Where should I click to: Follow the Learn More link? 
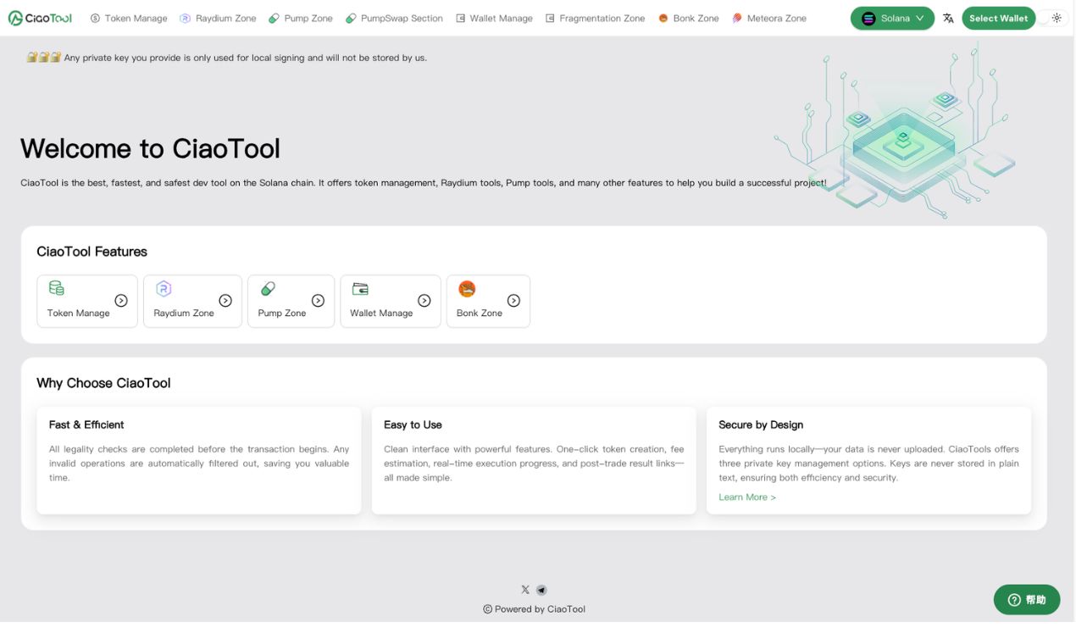click(x=747, y=497)
